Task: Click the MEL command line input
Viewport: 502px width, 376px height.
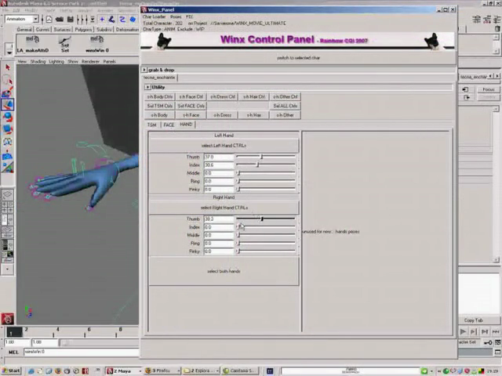Action: pyautogui.click(x=82, y=352)
